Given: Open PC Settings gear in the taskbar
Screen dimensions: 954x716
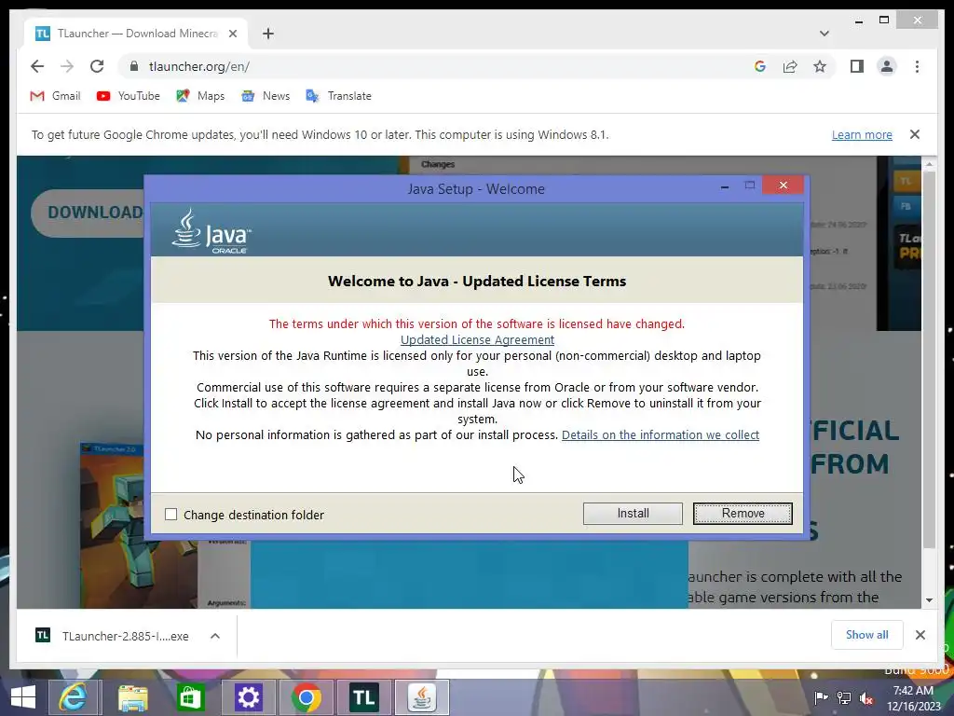Looking at the screenshot, I should [248, 697].
